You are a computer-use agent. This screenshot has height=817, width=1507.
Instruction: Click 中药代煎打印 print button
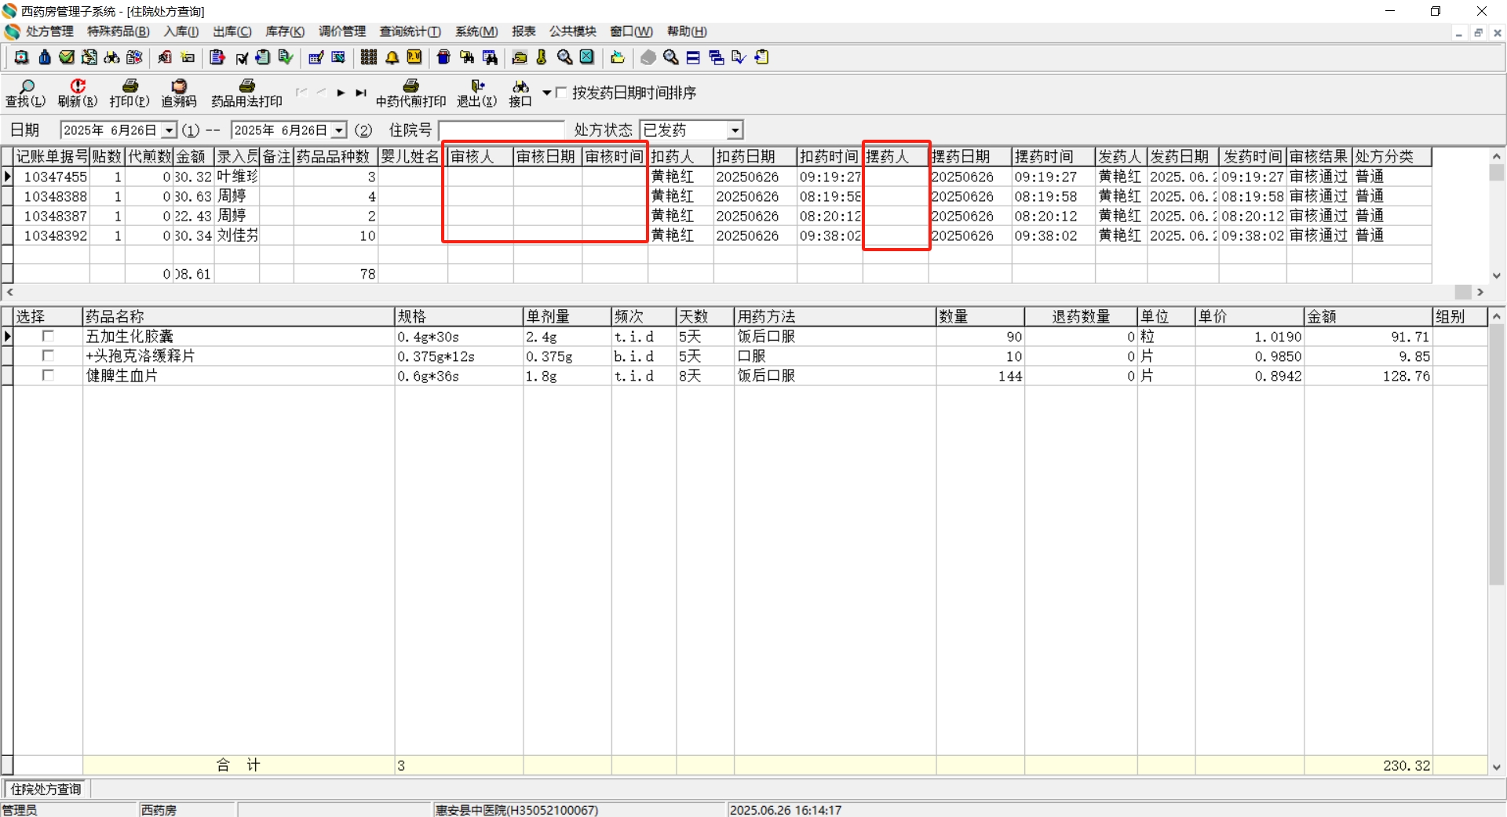411,93
